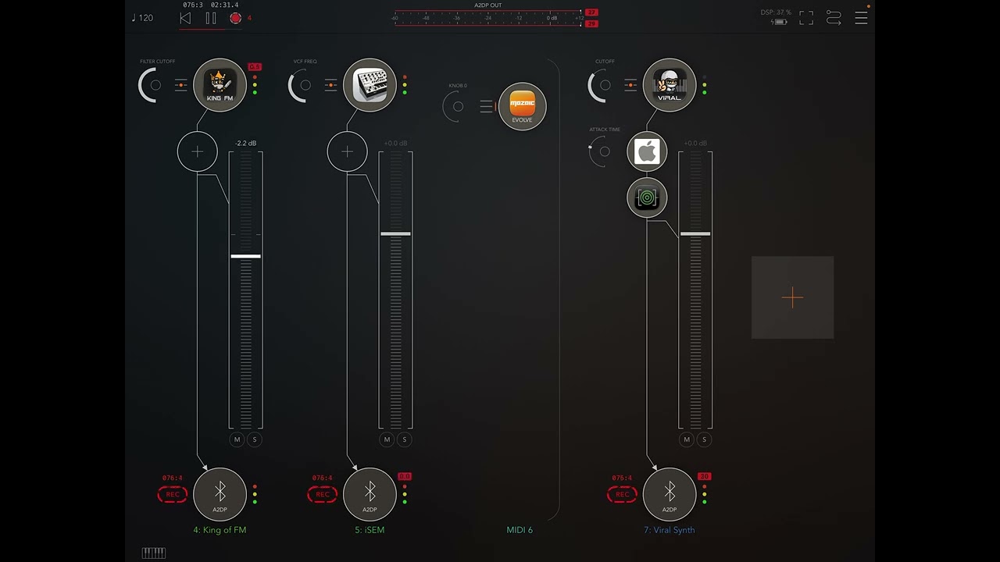The width and height of the screenshot is (1000, 562).
Task: Toggle fullscreen view
Action: click(x=806, y=18)
